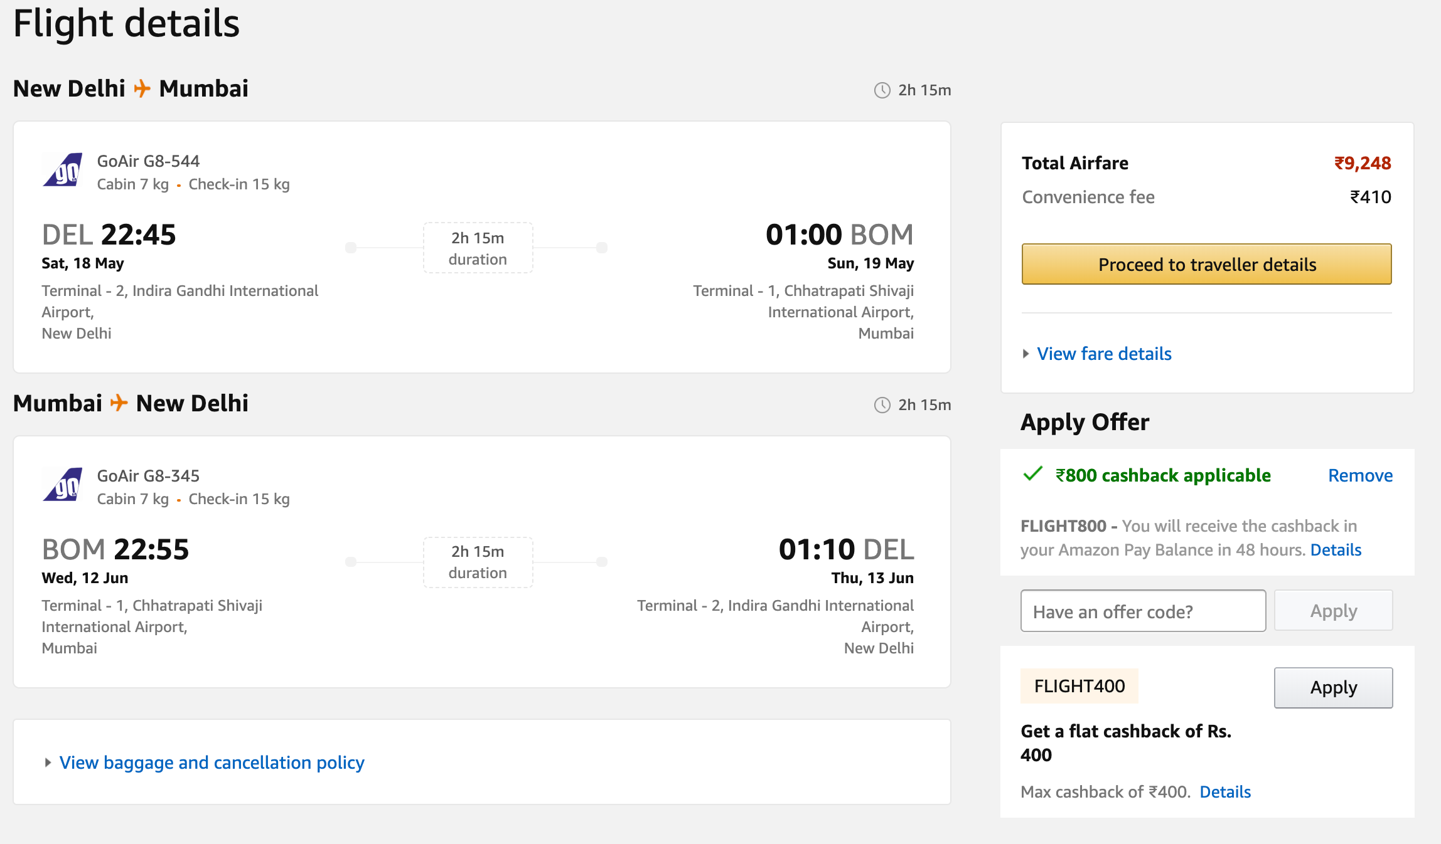Click the GoAir logo for flight G8-345
This screenshot has width=1441, height=844.
63,485
